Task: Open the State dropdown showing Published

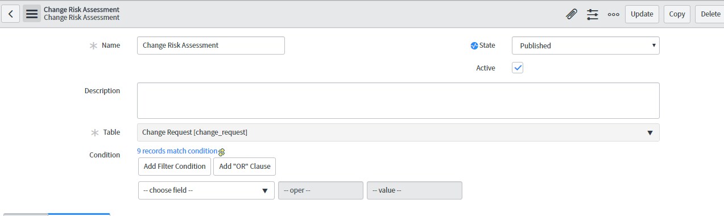Action: pyautogui.click(x=586, y=45)
